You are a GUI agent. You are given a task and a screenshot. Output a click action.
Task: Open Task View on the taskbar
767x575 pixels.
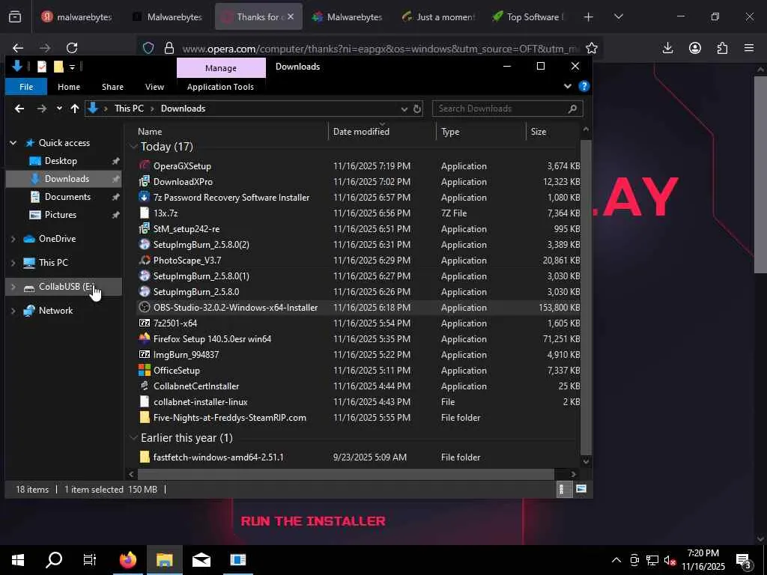pos(90,559)
